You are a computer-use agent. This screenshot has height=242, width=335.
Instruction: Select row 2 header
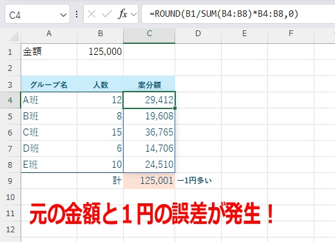[10, 68]
